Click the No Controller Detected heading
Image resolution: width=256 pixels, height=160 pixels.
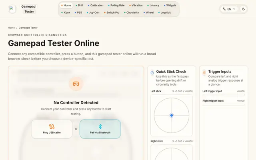(76, 102)
